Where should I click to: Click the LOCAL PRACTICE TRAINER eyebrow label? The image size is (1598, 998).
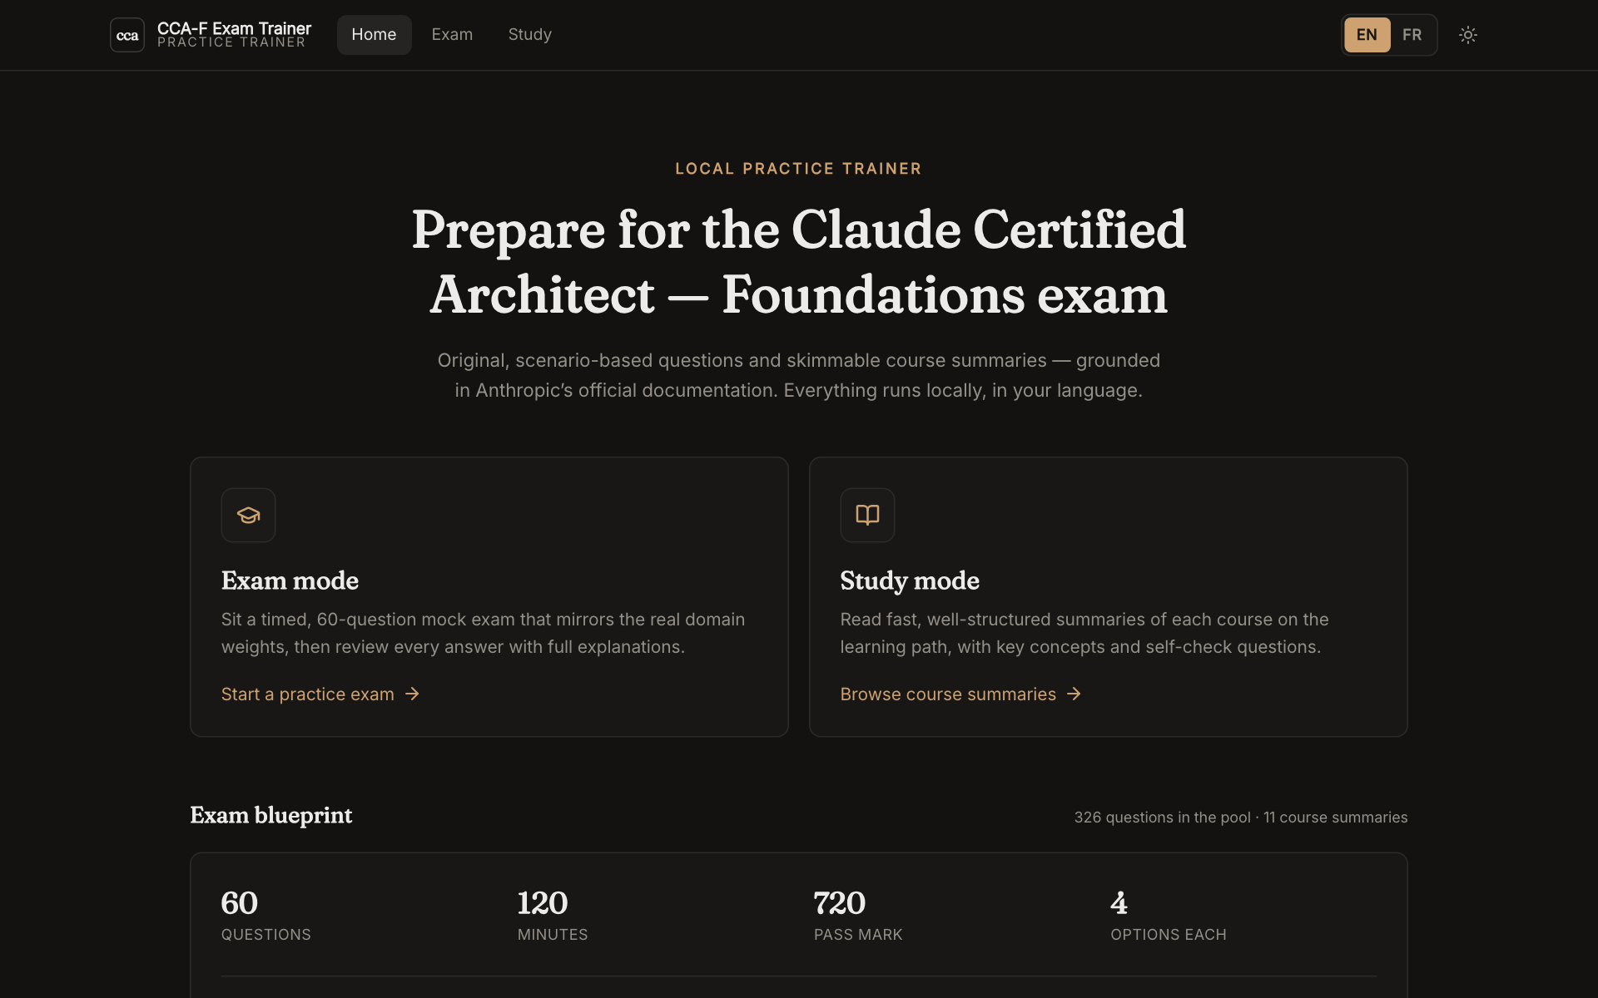pyautogui.click(x=798, y=169)
